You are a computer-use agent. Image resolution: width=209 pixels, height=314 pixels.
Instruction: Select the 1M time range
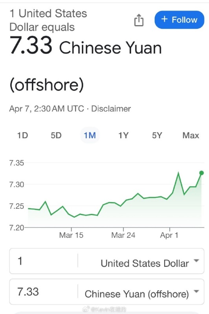pyautogui.click(x=90, y=135)
